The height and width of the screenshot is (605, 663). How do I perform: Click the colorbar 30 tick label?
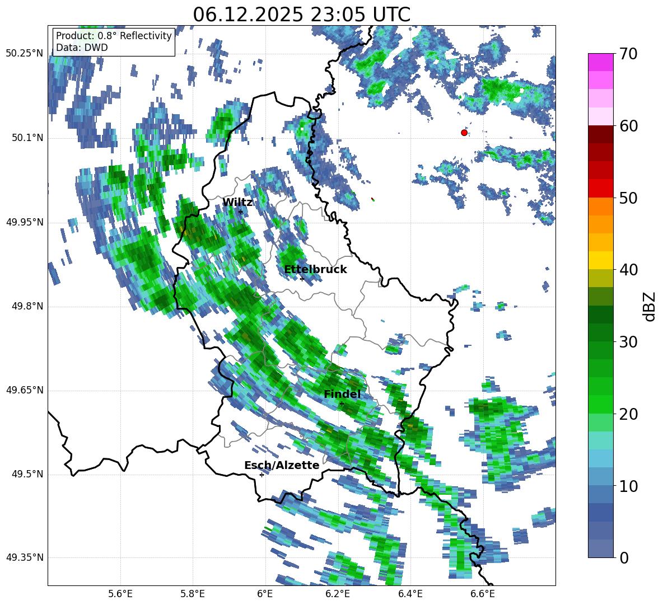pyautogui.click(x=628, y=341)
